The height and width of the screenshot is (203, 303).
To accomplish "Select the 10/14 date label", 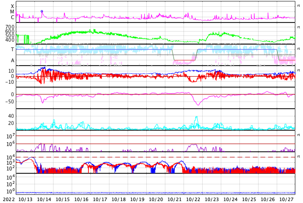I will tap(44, 199).
